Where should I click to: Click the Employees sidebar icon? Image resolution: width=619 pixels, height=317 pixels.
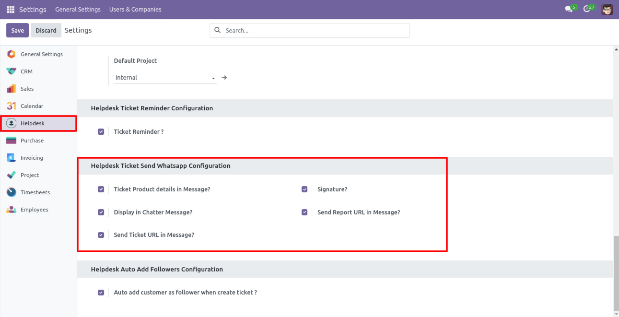[12, 210]
